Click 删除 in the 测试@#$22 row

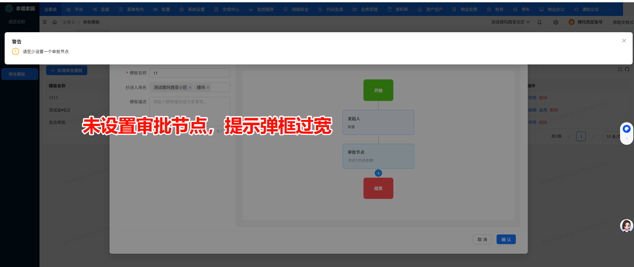554,110
